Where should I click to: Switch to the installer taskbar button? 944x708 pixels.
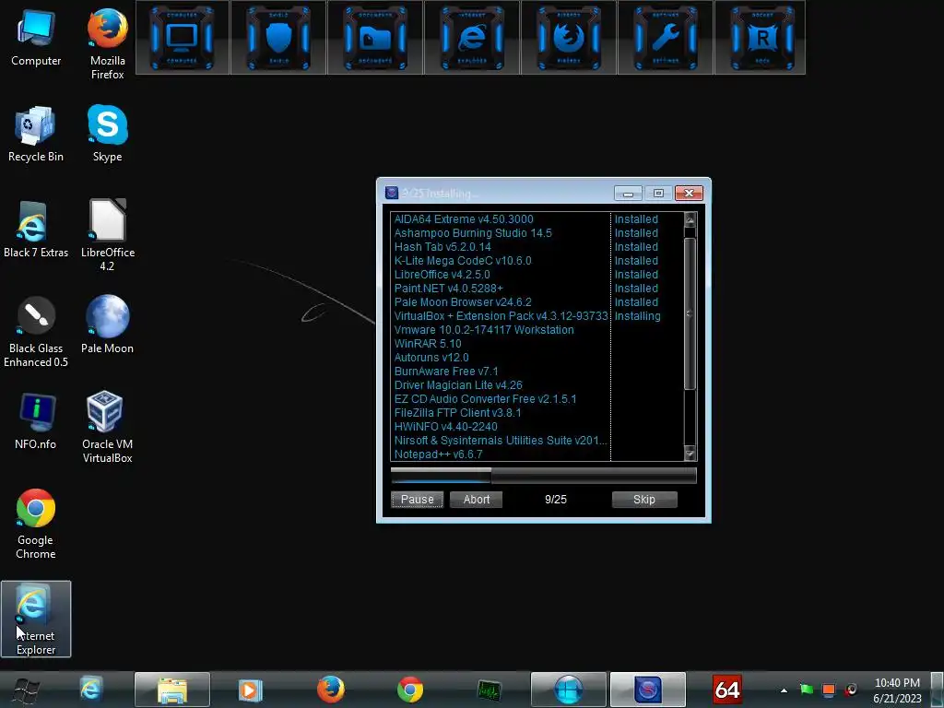click(648, 690)
